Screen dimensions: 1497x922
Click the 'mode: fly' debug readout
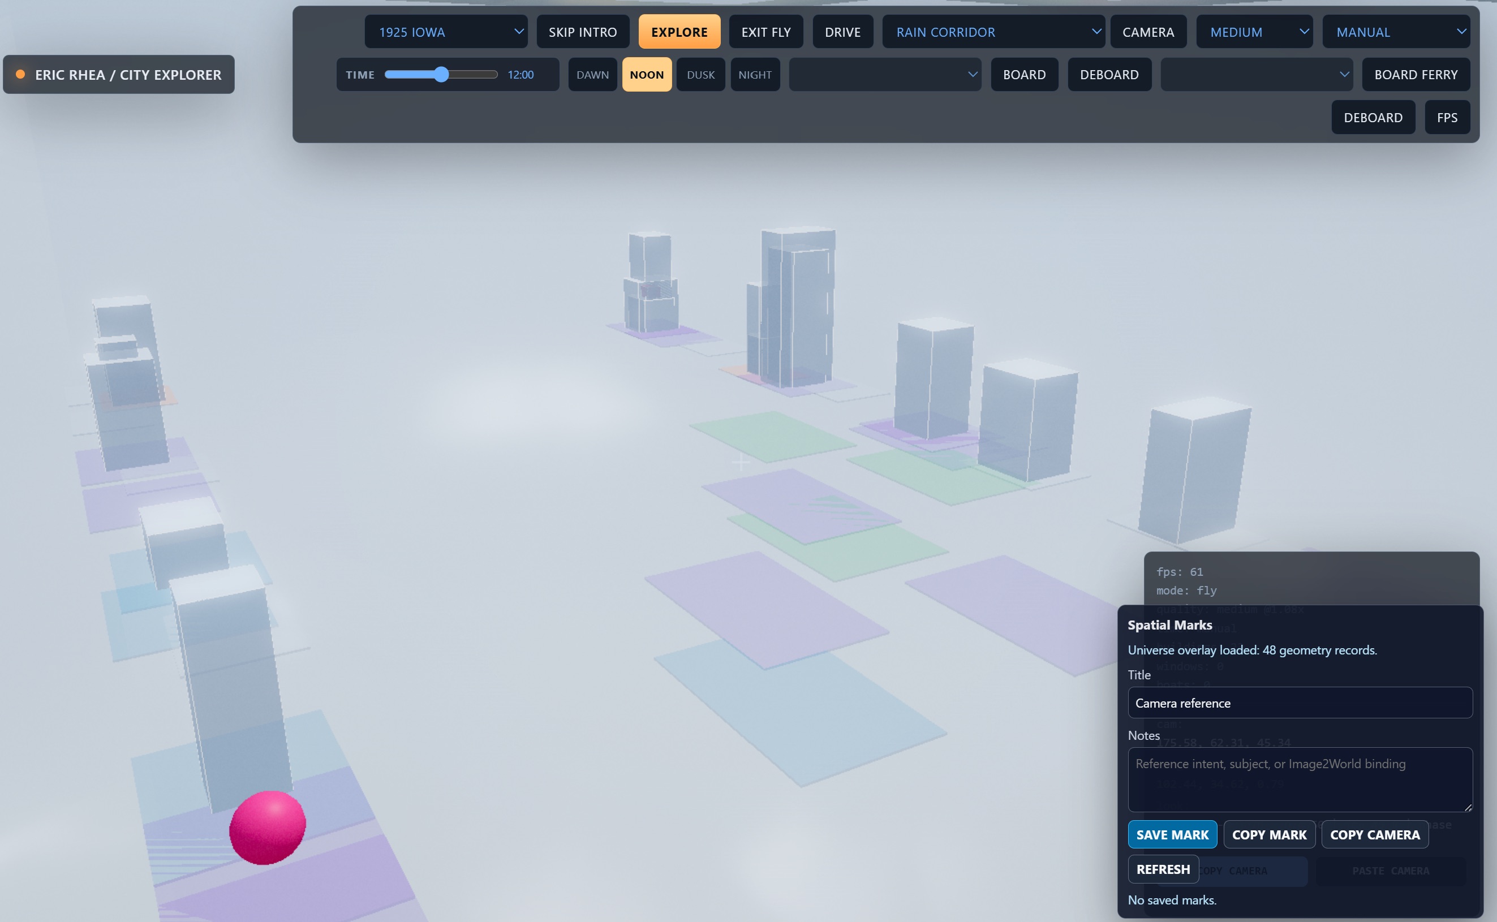coord(1186,591)
